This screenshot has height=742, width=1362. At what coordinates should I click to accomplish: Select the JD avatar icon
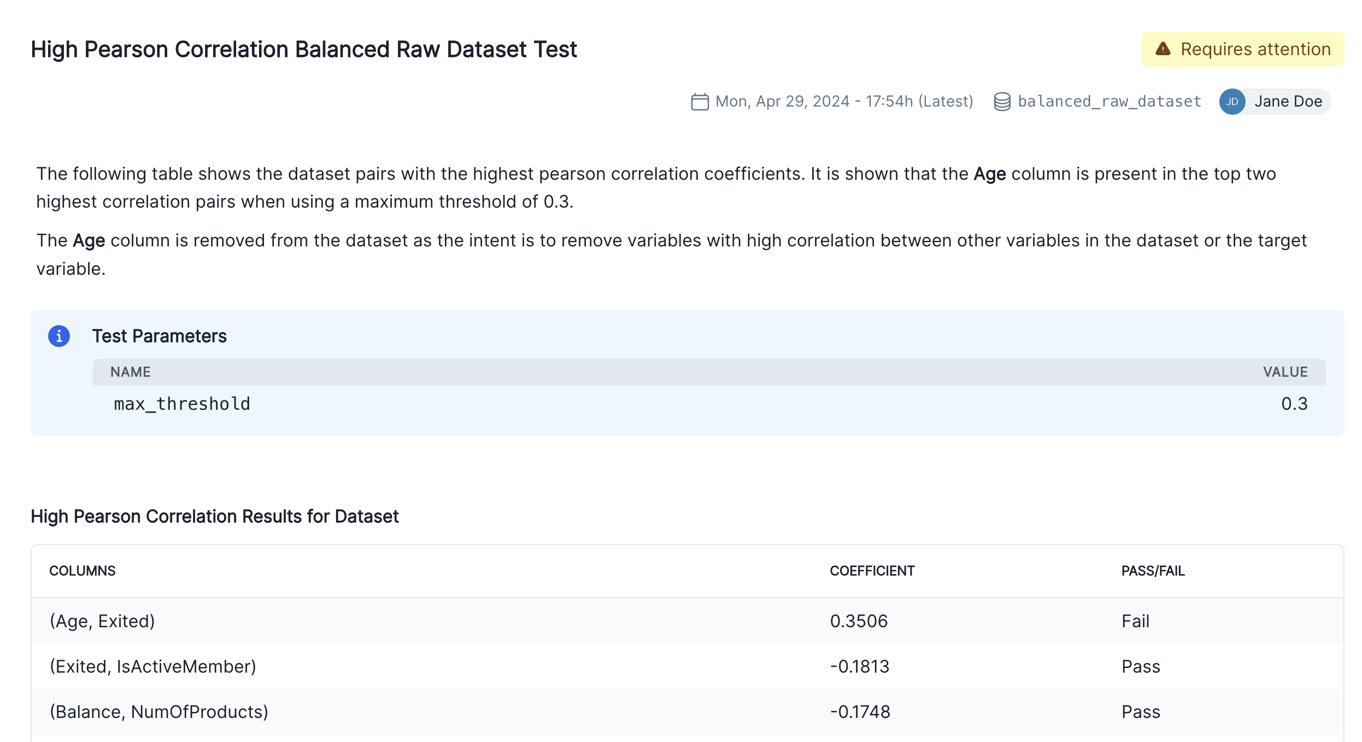pos(1232,101)
